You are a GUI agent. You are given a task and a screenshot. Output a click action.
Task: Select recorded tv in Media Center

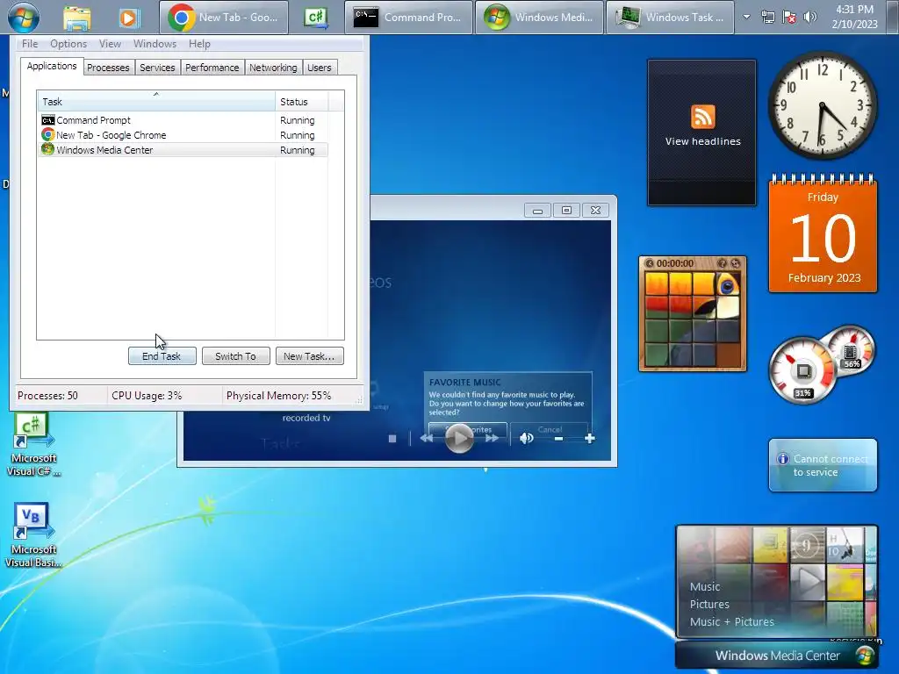[306, 418]
